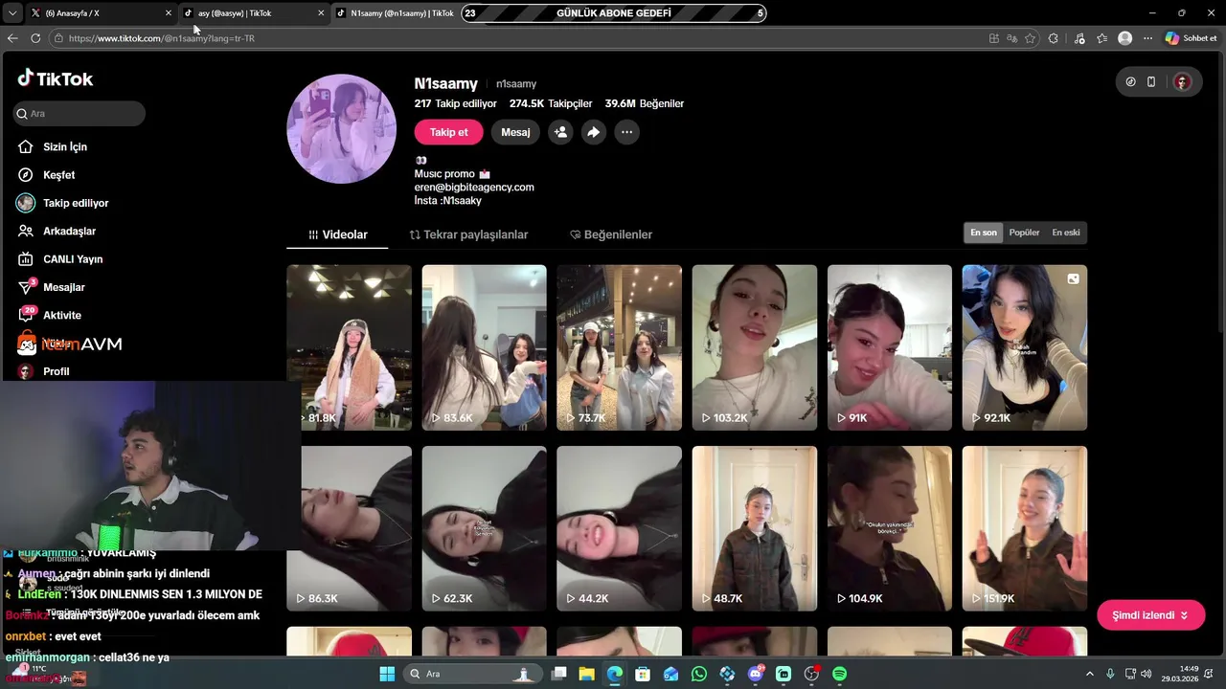Open the volume icon in system tray
The width and height of the screenshot is (1226, 689).
[1147, 674]
